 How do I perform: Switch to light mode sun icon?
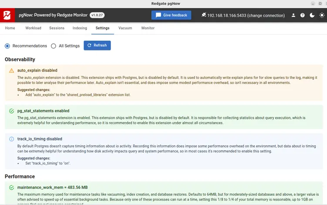click(321, 15)
